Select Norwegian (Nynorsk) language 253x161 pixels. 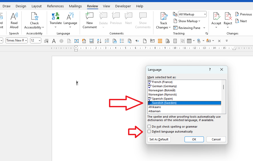click(185, 95)
